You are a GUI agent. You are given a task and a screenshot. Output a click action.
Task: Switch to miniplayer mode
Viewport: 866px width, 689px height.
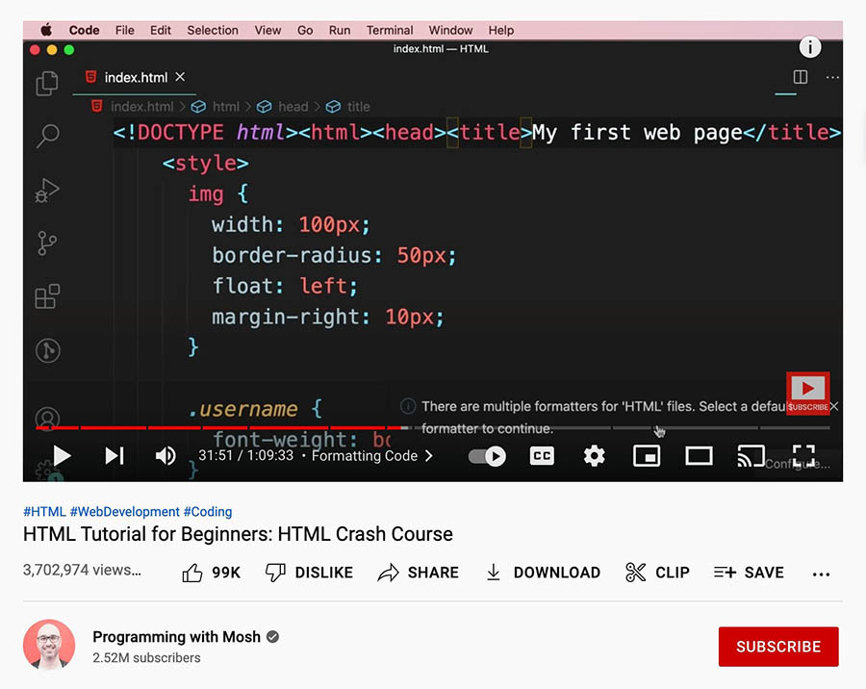click(x=646, y=456)
